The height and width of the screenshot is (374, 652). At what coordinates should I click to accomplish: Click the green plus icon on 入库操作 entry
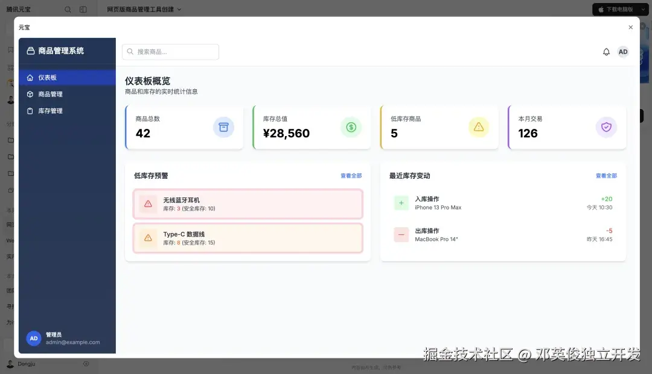click(x=401, y=203)
